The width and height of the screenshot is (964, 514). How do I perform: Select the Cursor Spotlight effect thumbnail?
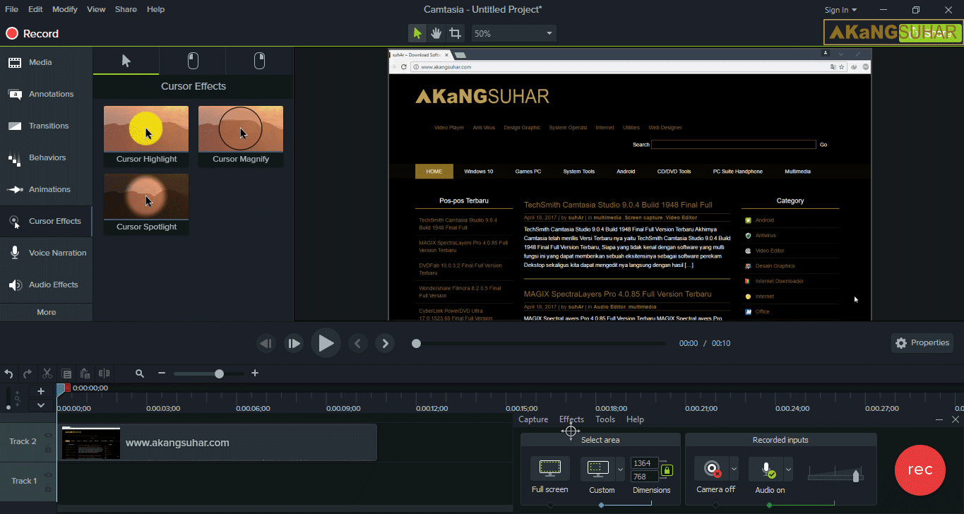146,204
